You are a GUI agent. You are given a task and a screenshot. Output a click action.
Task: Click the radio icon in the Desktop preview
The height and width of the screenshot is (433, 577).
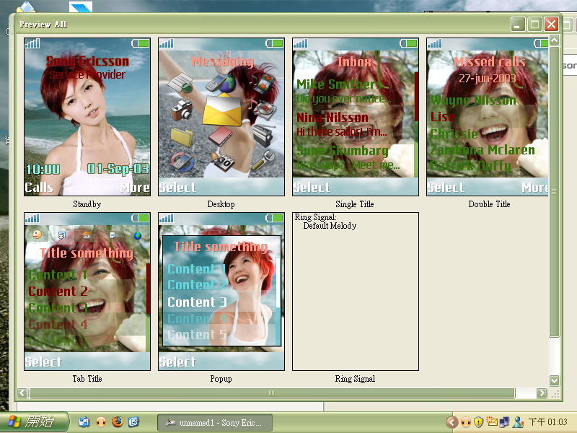click(x=263, y=135)
